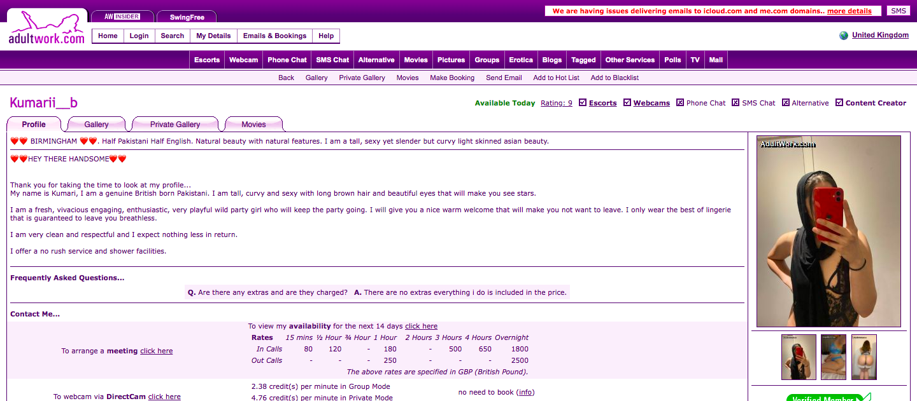The width and height of the screenshot is (917, 401).
Task: Open the Login menu item
Action: pyautogui.click(x=139, y=36)
